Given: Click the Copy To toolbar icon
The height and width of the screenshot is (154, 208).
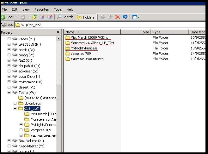Looking at the screenshot, I should [110, 17].
